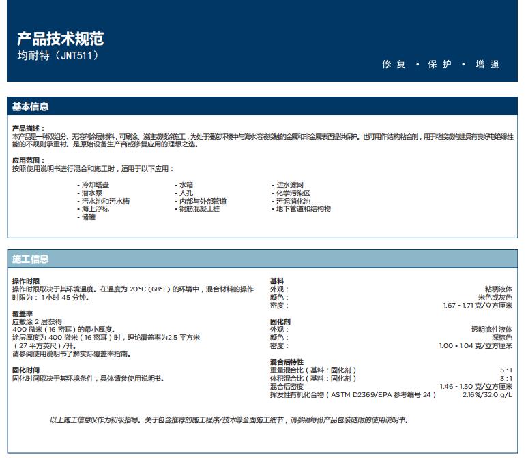Select the list item 地下管道和结构物
This screenshot has width=526, height=461.
304,208
